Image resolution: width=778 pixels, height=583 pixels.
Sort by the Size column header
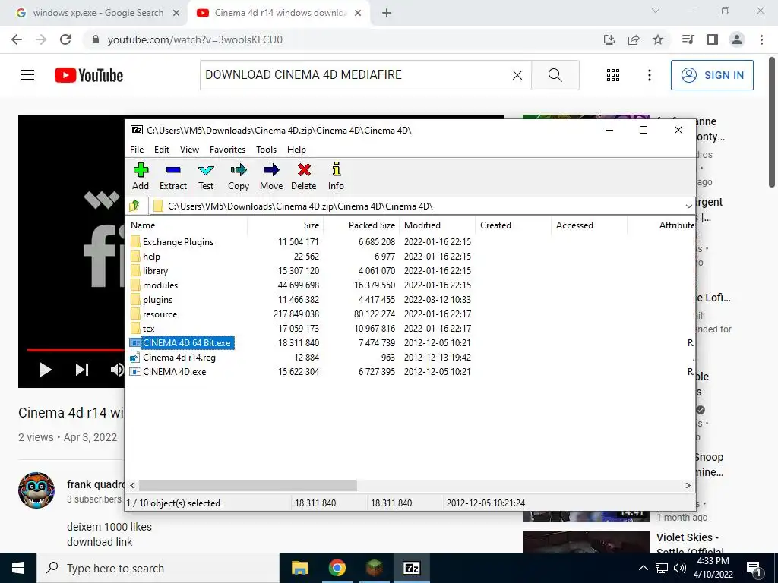click(286, 225)
